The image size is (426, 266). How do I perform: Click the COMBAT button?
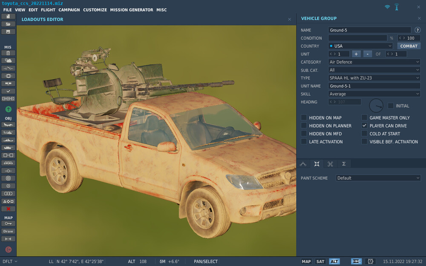(x=409, y=46)
